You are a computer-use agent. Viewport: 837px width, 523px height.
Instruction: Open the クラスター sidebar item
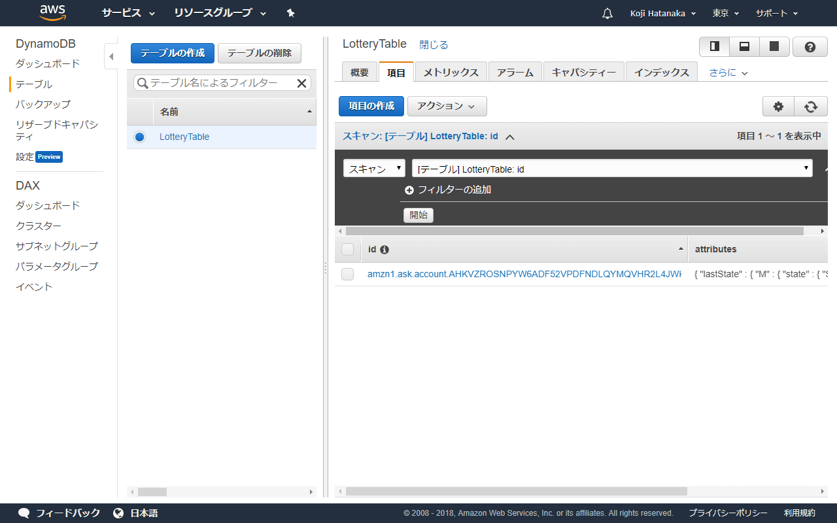click(39, 226)
